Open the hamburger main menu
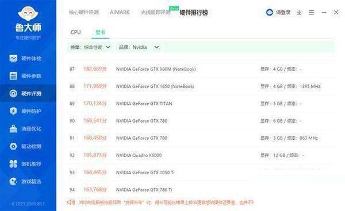Image resolution: width=345 pixels, height=211 pixels. (311, 13)
